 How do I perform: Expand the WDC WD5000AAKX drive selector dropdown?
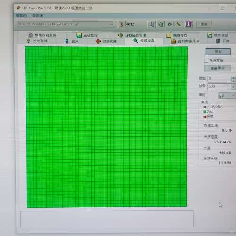coord(111,25)
